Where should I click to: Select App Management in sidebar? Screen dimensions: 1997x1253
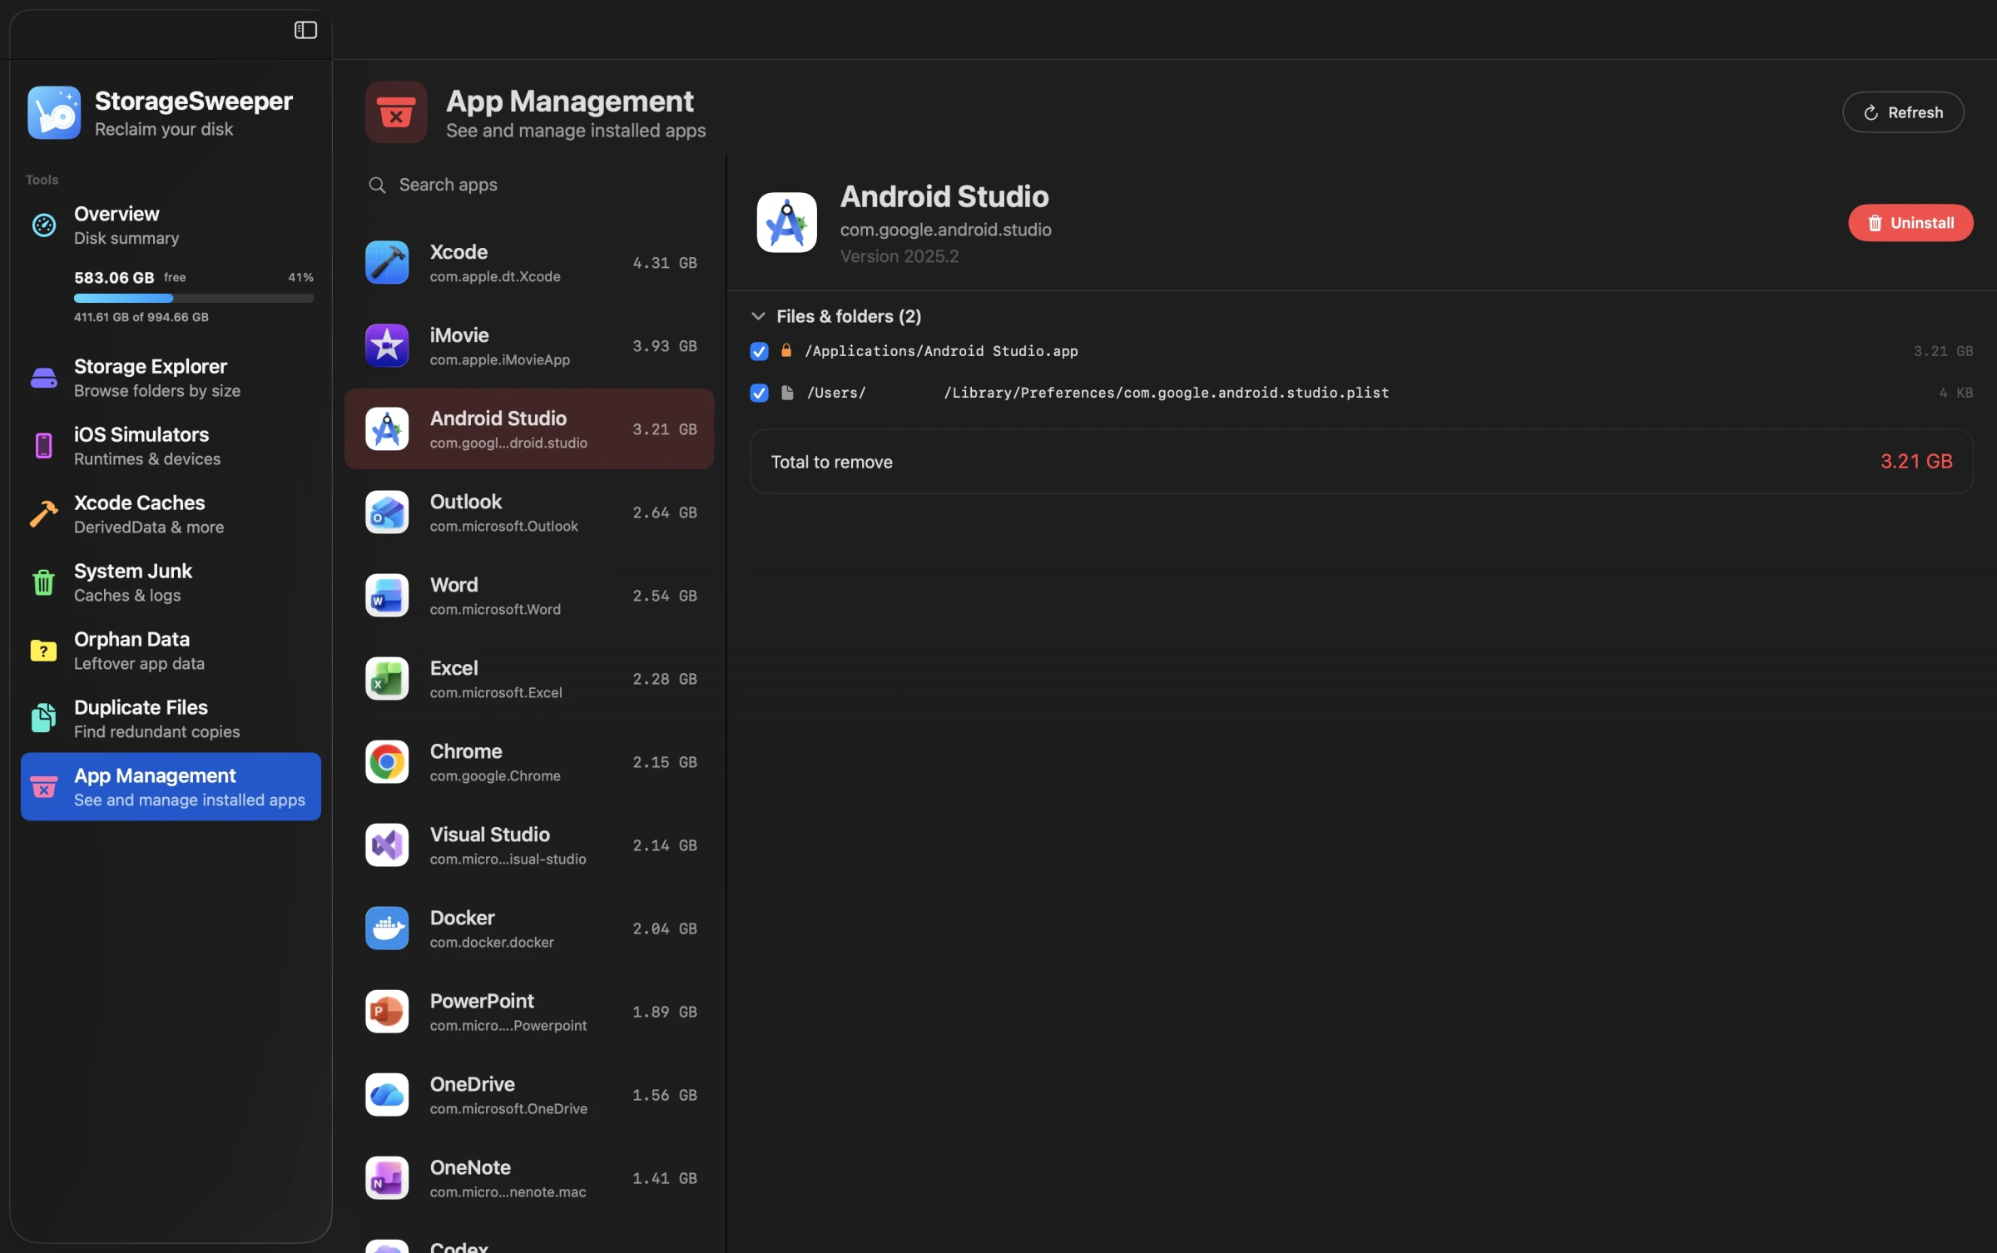click(171, 787)
